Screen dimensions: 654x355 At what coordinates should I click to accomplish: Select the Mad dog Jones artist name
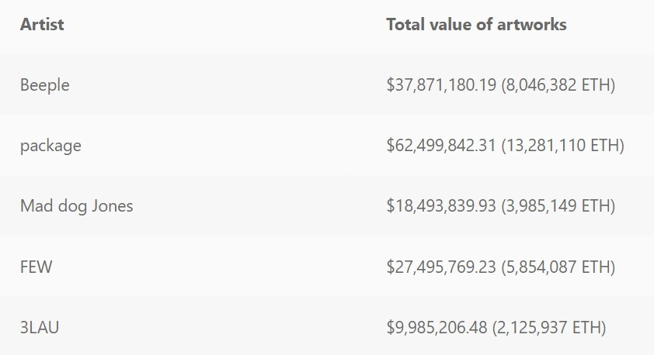click(76, 206)
